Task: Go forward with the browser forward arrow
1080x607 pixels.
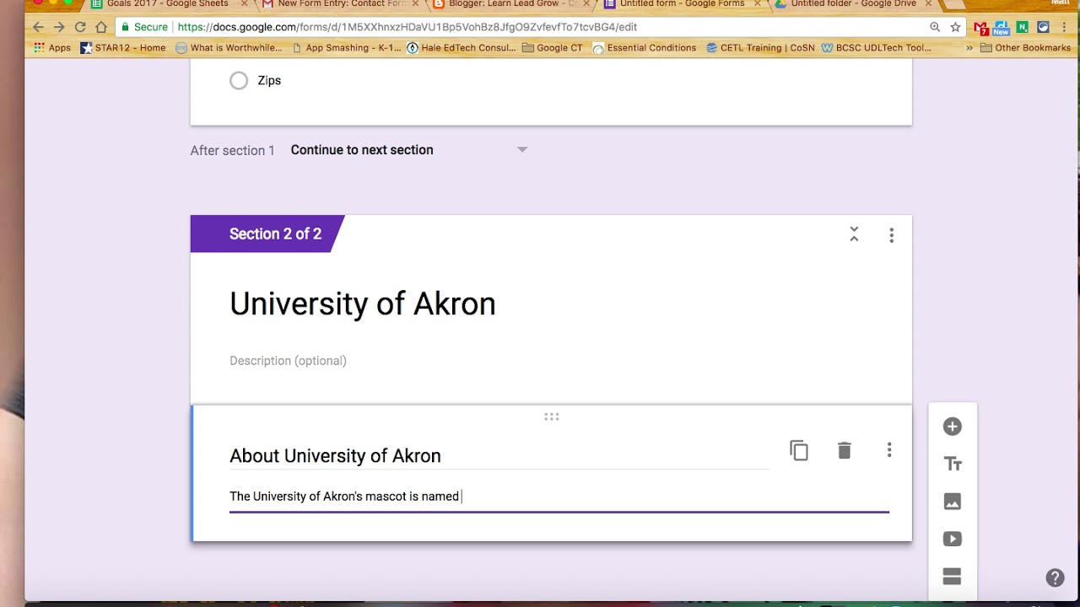Action: point(59,27)
